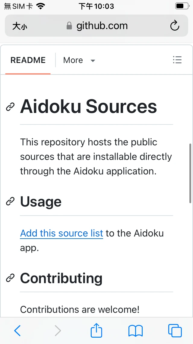Open the page text size menu
193x344 pixels.
tap(20, 26)
